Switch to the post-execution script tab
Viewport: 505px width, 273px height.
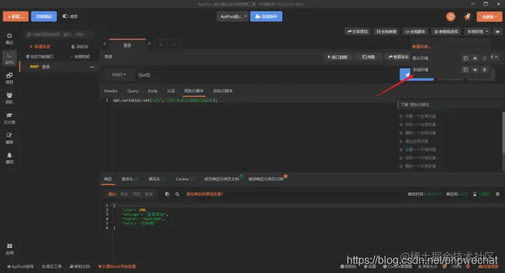coord(223,91)
